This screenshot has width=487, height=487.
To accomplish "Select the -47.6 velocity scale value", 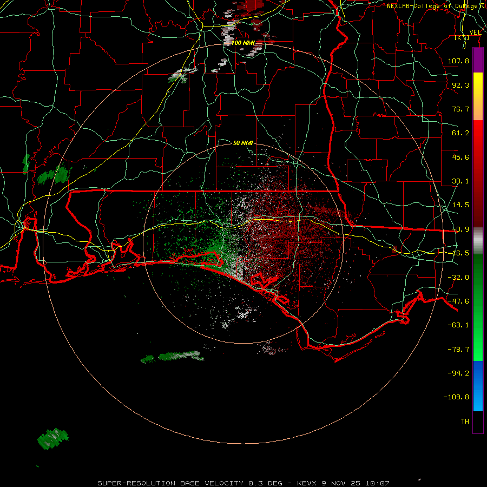I will pyautogui.click(x=458, y=301).
